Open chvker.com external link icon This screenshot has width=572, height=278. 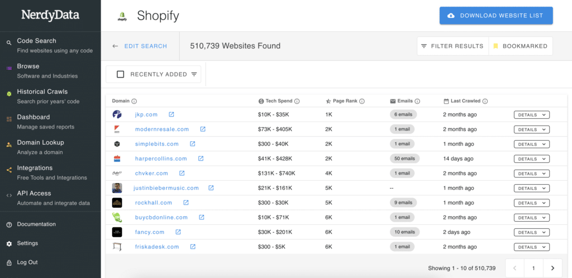[182, 173]
